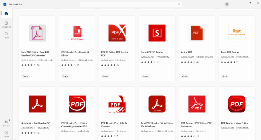Screen dimensions: 261x140
Task: Open Juegos section in sidebar
Action: click(x=6, y=35)
